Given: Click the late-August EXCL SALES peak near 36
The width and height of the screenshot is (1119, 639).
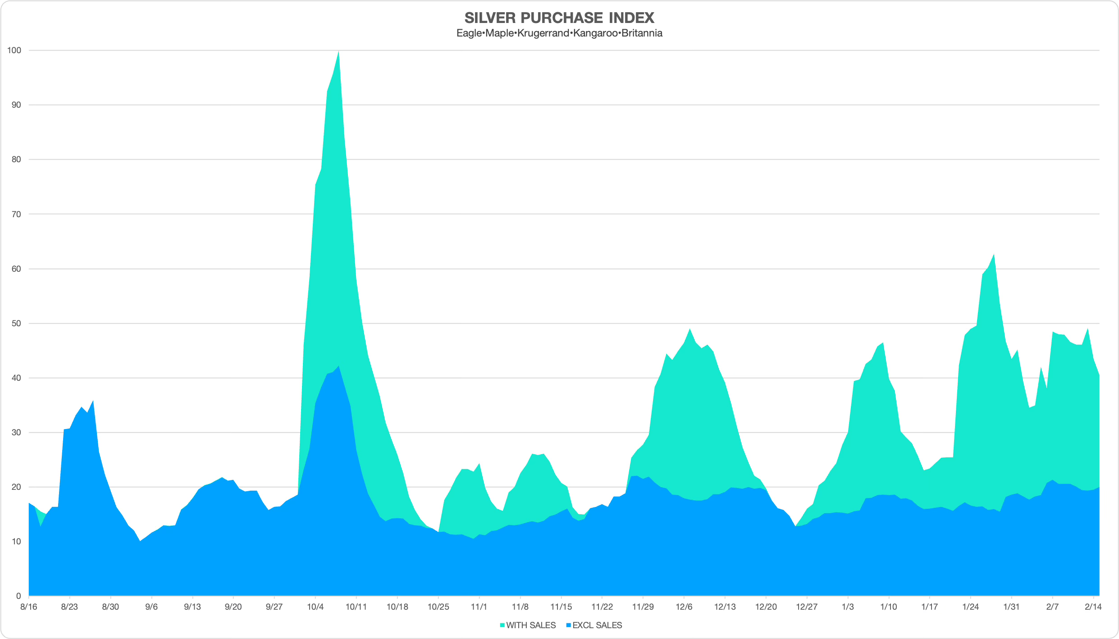Looking at the screenshot, I should [x=93, y=401].
